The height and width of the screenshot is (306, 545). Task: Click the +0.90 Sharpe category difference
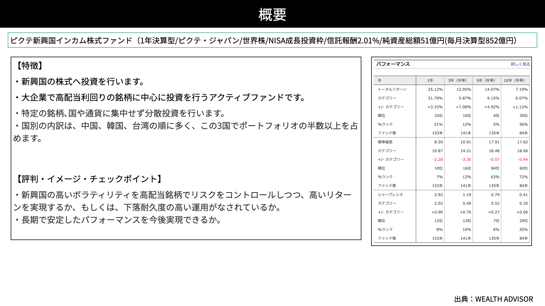[x=437, y=212]
